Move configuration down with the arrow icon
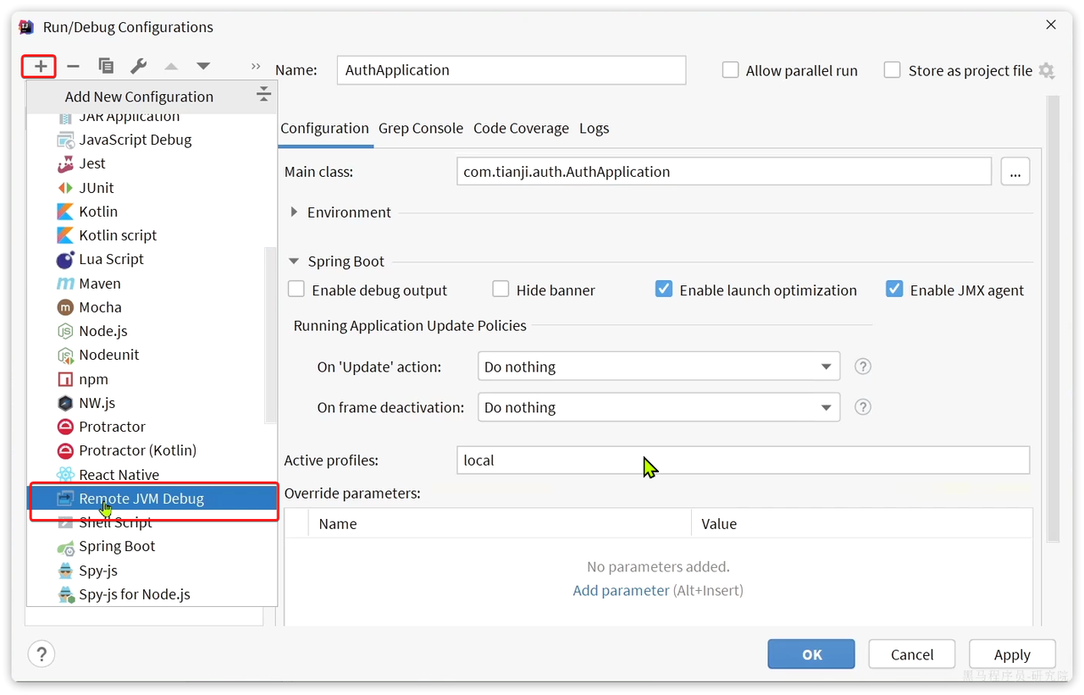This screenshot has height=695, width=1084. click(x=203, y=66)
